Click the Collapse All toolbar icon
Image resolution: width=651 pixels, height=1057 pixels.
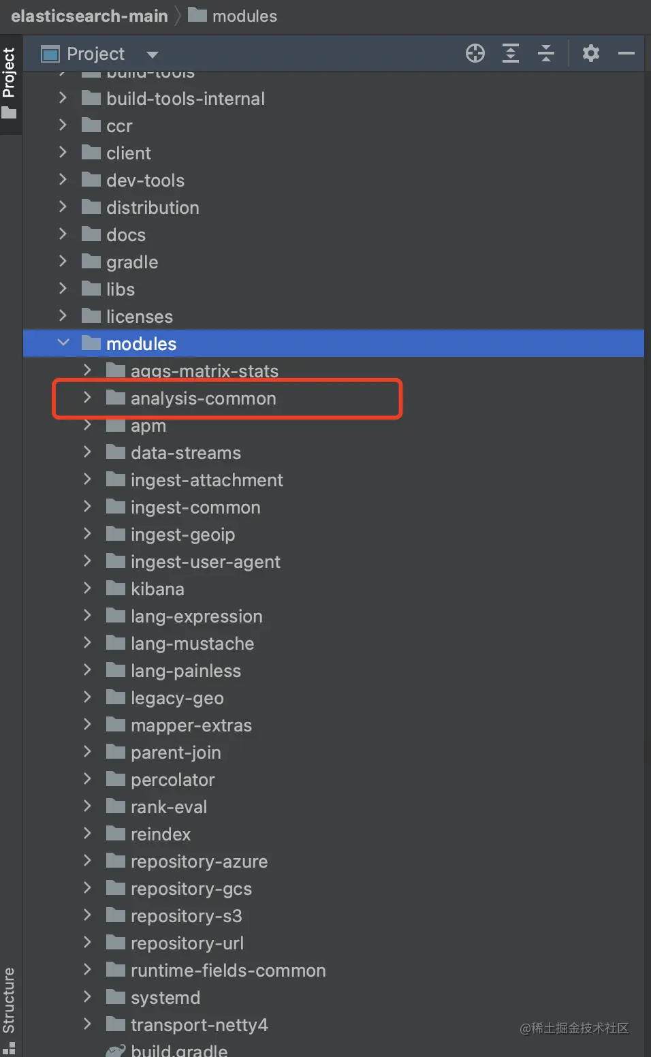pyautogui.click(x=546, y=53)
